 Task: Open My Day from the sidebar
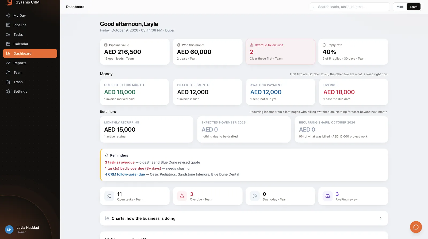pyautogui.click(x=30, y=15)
